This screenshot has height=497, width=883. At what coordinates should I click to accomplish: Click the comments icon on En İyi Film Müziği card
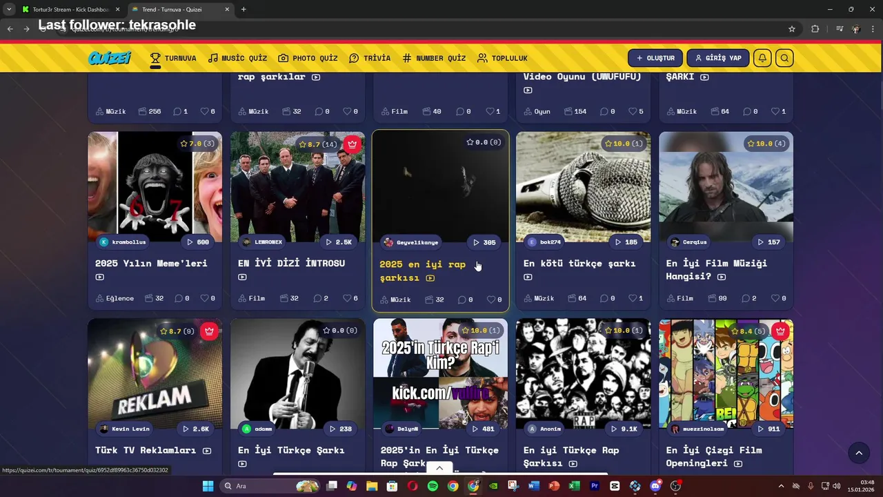[x=746, y=298]
